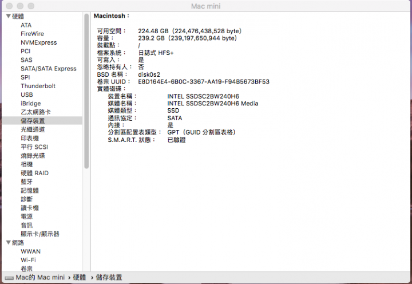Click the capacity value 239.2 GB
The height and width of the screenshot is (284, 412).
tap(188, 38)
